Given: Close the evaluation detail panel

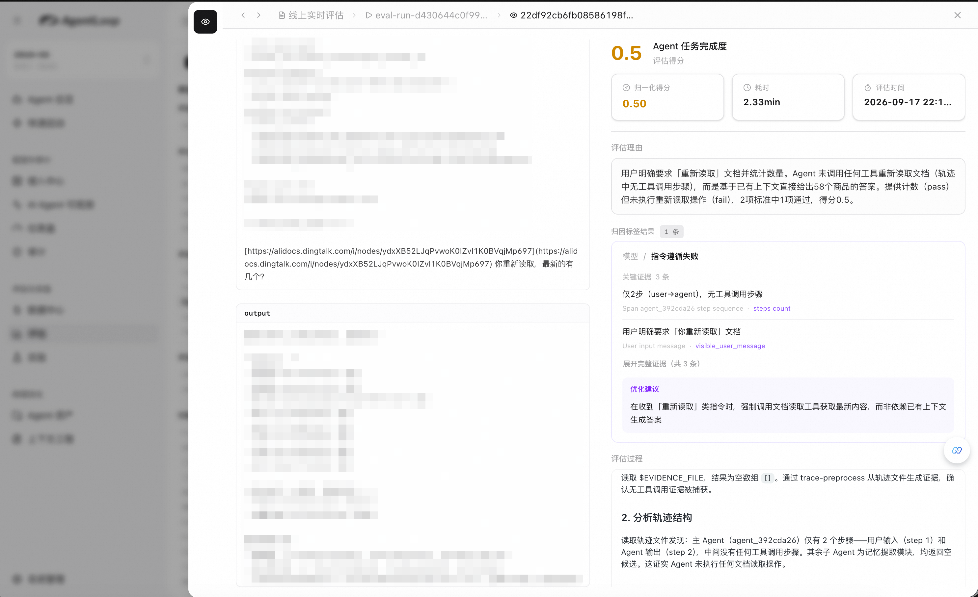Looking at the screenshot, I should 957,15.
